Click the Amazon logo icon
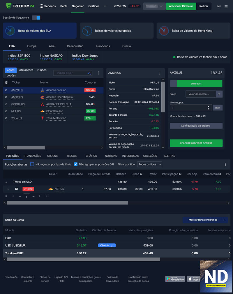 pos(42,90)
